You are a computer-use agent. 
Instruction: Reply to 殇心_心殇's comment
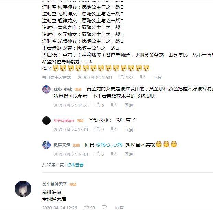[128, 105]
